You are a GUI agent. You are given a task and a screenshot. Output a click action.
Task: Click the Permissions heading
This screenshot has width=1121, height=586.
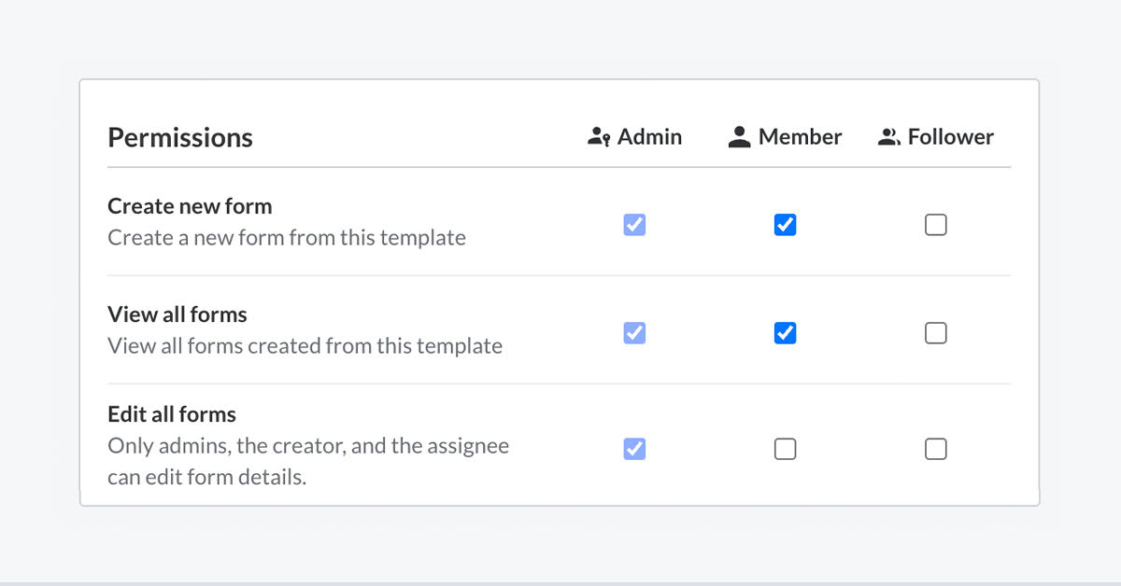click(x=180, y=138)
